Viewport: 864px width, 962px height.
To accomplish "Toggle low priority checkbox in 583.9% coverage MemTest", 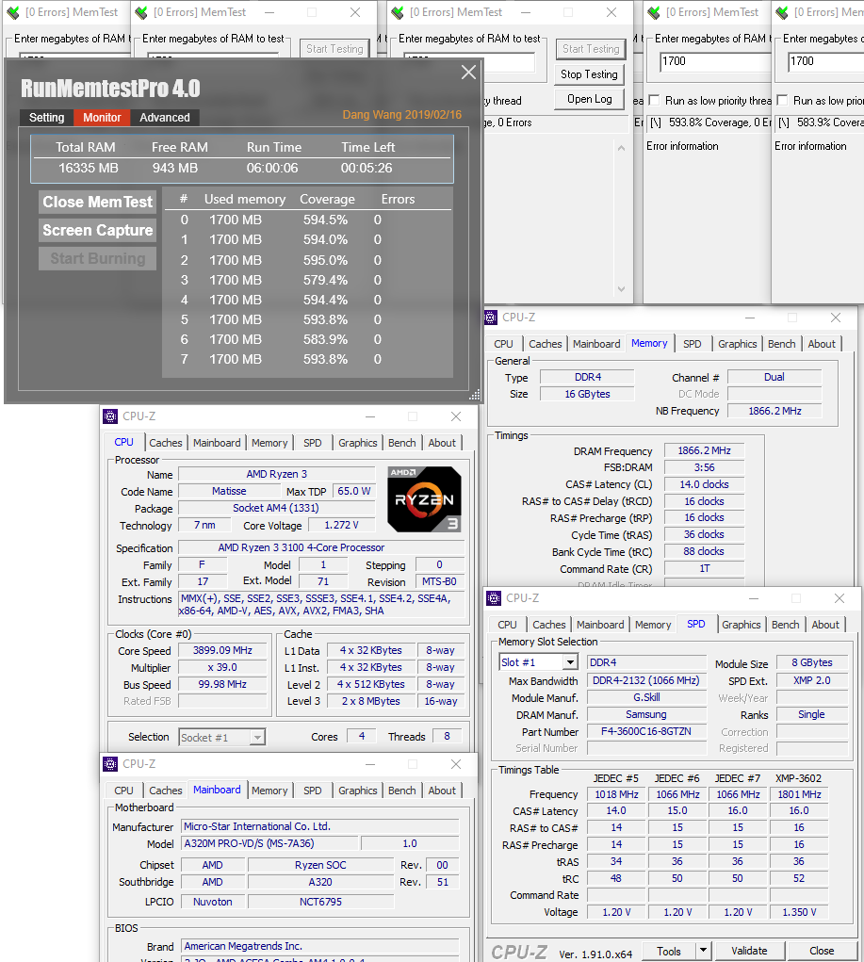I will point(782,101).
